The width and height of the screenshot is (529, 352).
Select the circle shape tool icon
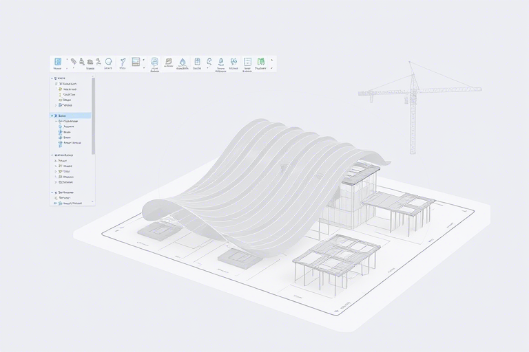tap(108, 61)
